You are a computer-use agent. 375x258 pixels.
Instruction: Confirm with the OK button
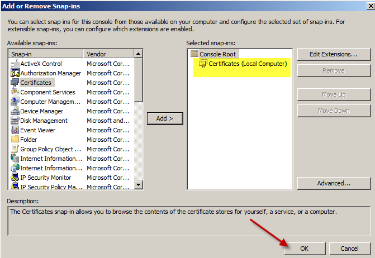304,249
